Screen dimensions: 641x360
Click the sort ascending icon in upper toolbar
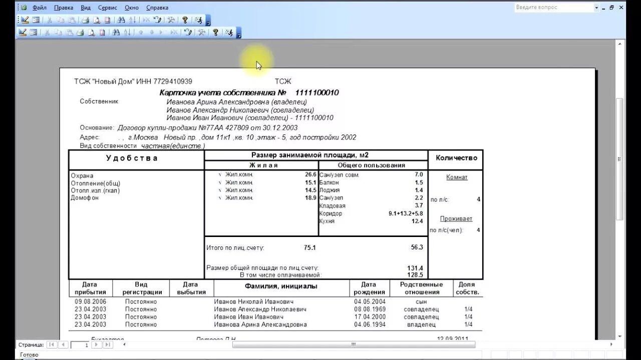[x=132, y=20]
